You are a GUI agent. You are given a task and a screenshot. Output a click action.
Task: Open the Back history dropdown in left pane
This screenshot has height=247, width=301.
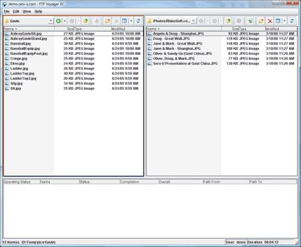[x=65, y=21]
